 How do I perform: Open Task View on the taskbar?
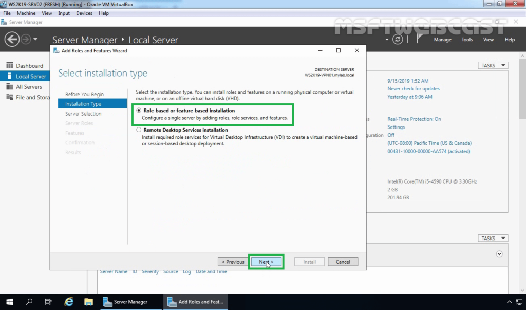(x=48, y=302)
